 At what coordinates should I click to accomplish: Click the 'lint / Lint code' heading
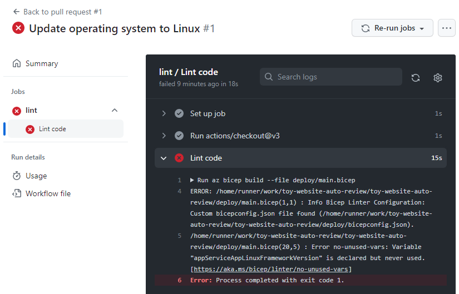tap(189, 72)
